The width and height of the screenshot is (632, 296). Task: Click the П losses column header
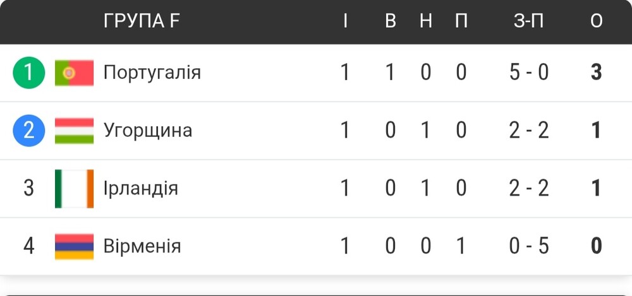point(461,21)
